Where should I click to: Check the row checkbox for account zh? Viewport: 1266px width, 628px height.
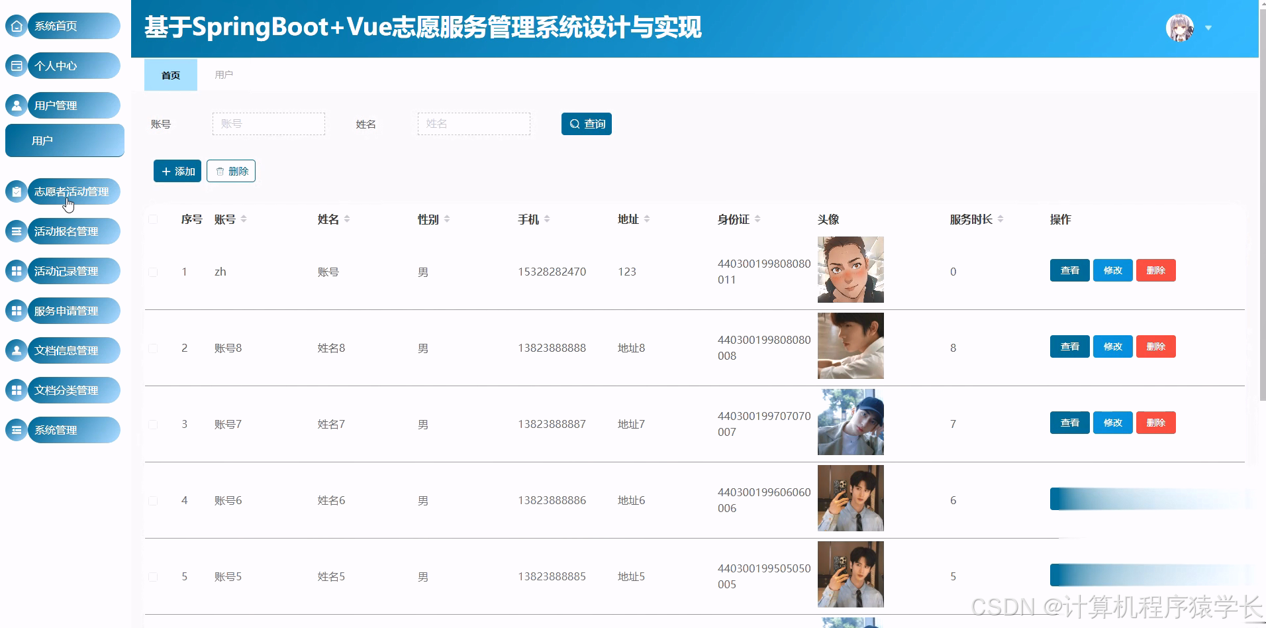pos(153,272)
